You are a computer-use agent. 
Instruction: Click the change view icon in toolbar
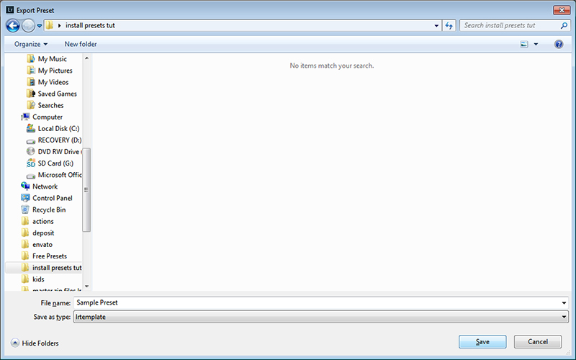tap(524, 44)
